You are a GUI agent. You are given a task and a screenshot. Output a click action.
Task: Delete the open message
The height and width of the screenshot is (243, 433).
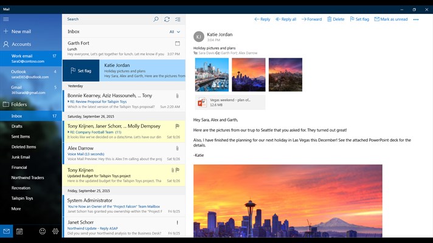coord(336,19)
